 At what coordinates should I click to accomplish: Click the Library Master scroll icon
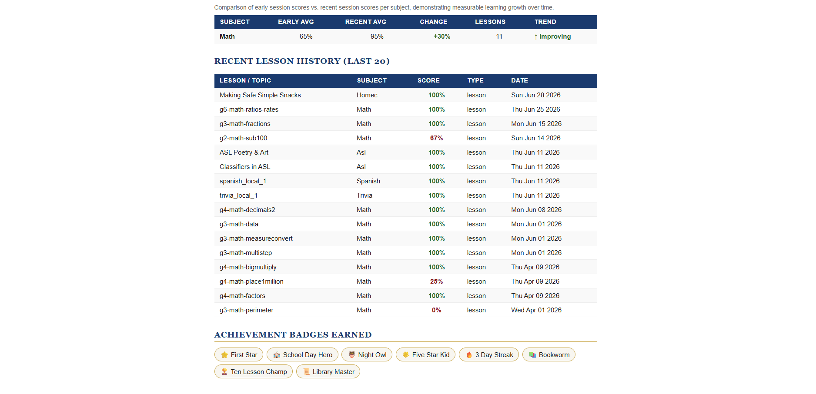click(x=306, y=372)
